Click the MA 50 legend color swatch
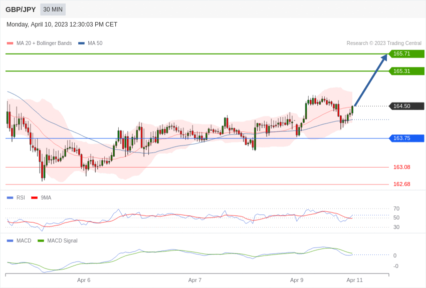Image resolution: width=426 pixels, height=288 pixels. click(x=81, y=43)
